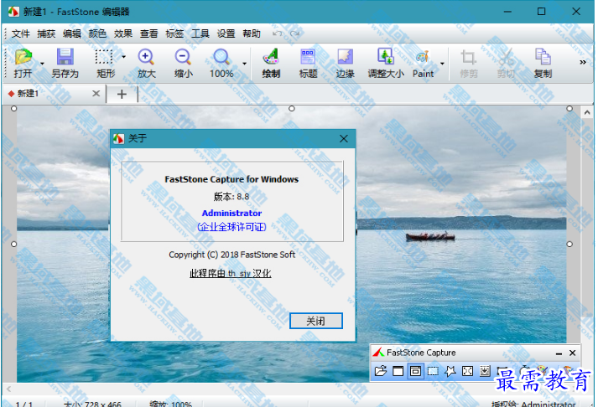Open the 查看 menu

[x=148, y=33]
